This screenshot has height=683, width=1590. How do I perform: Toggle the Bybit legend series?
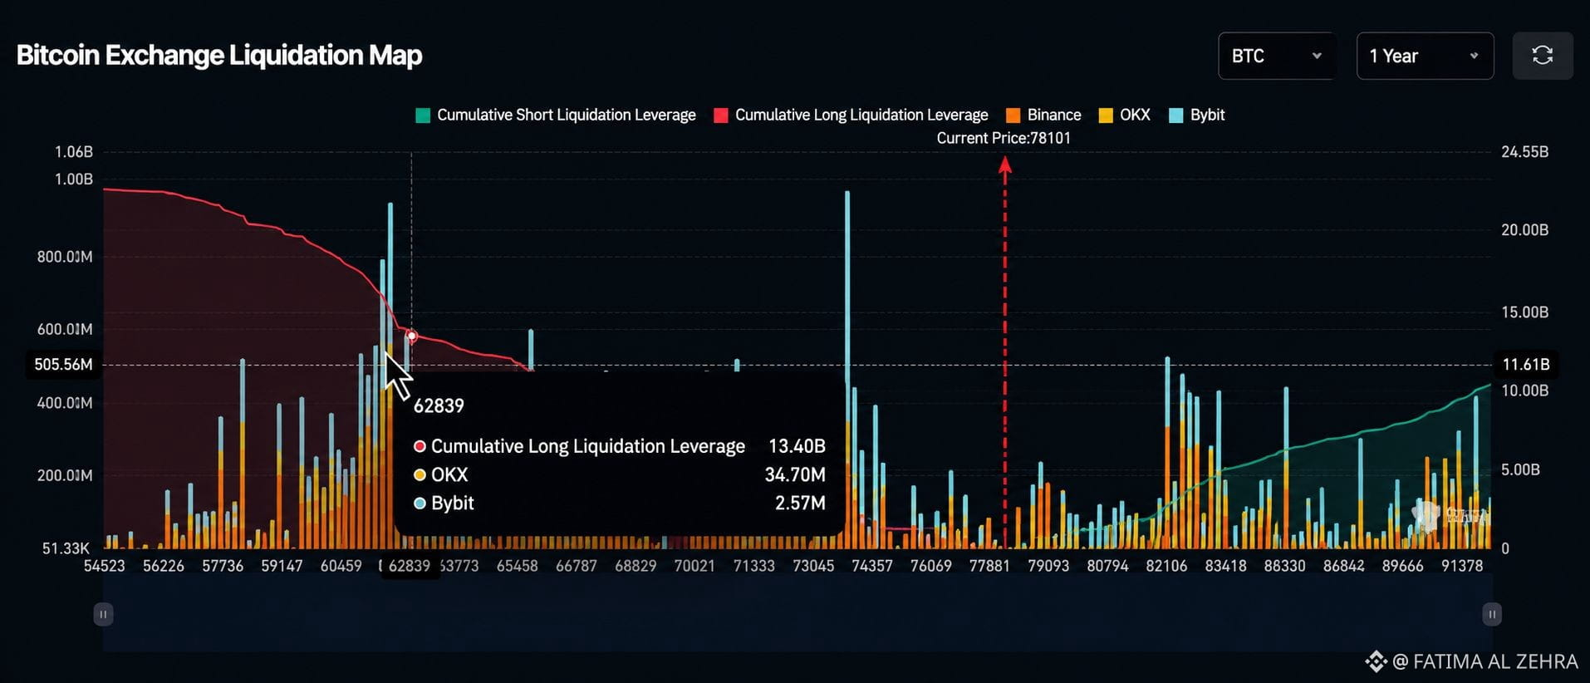pyautogui.click(x=1196, y=115)
